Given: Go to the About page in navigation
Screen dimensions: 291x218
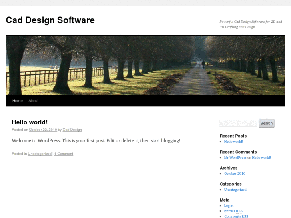Looking at the screenshot, I should point(33,101).
